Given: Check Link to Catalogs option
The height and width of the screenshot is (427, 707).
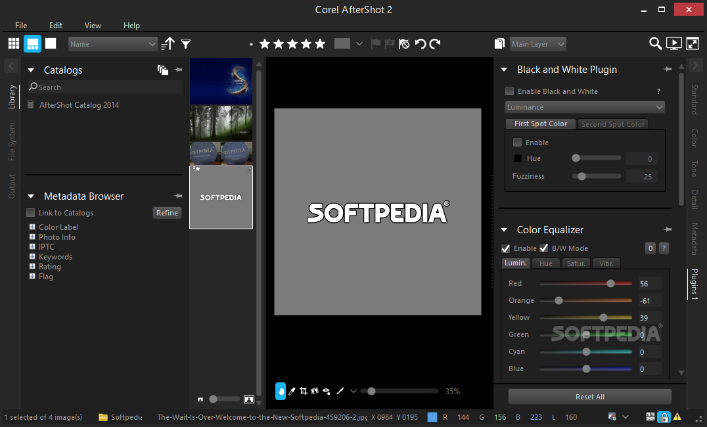Looking at the screenshot, I should coord(31,212).
